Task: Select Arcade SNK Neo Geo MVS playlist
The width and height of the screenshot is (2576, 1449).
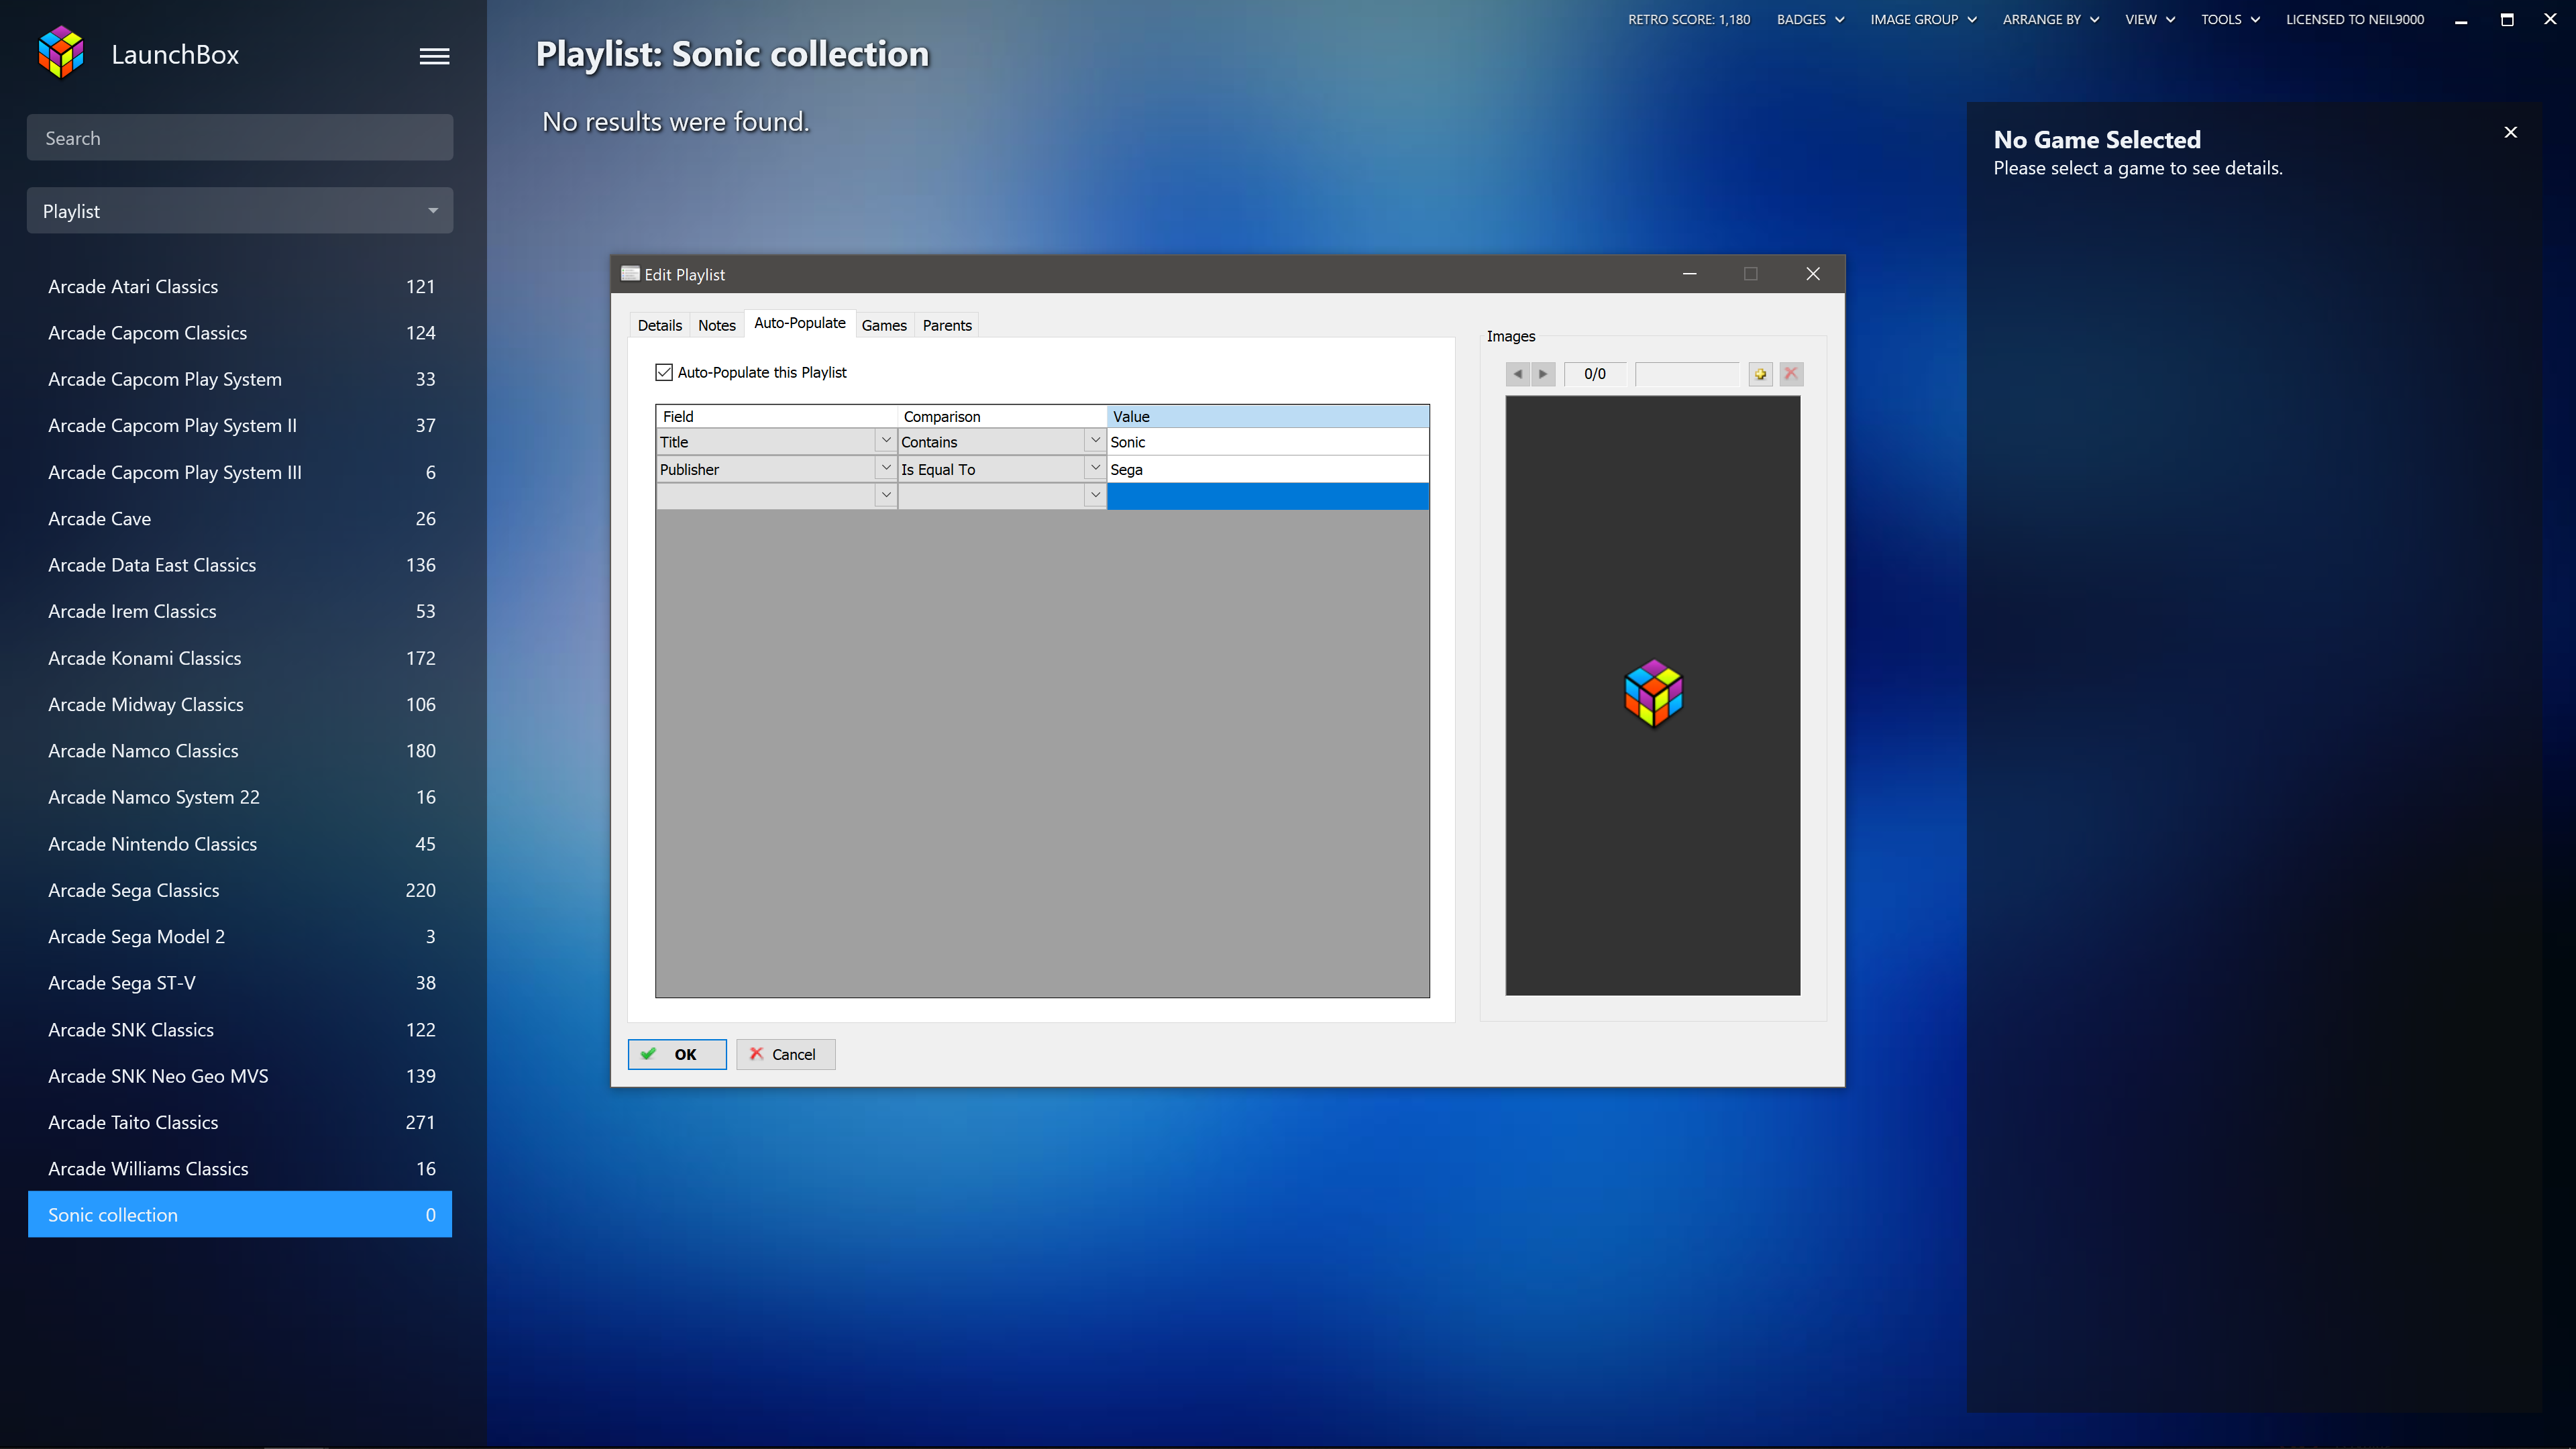Action: point(240,1076)
